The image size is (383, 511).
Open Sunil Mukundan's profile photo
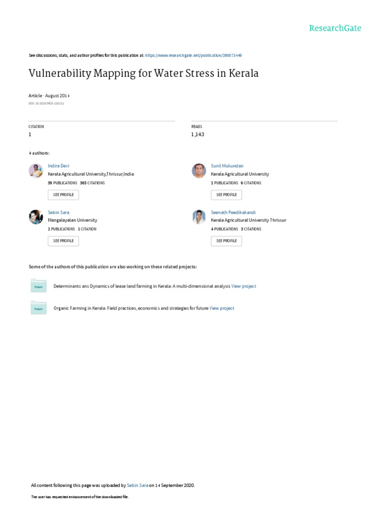(x=199, y=171)
